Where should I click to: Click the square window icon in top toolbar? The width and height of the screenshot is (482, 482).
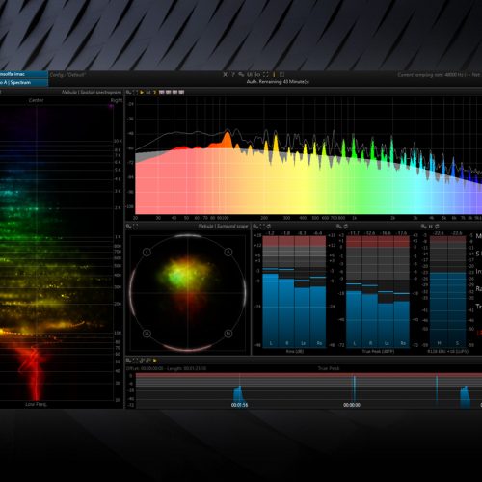point(281,74)
